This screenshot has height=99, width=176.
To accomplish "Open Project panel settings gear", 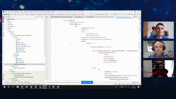I will click(x=42, y=17).
